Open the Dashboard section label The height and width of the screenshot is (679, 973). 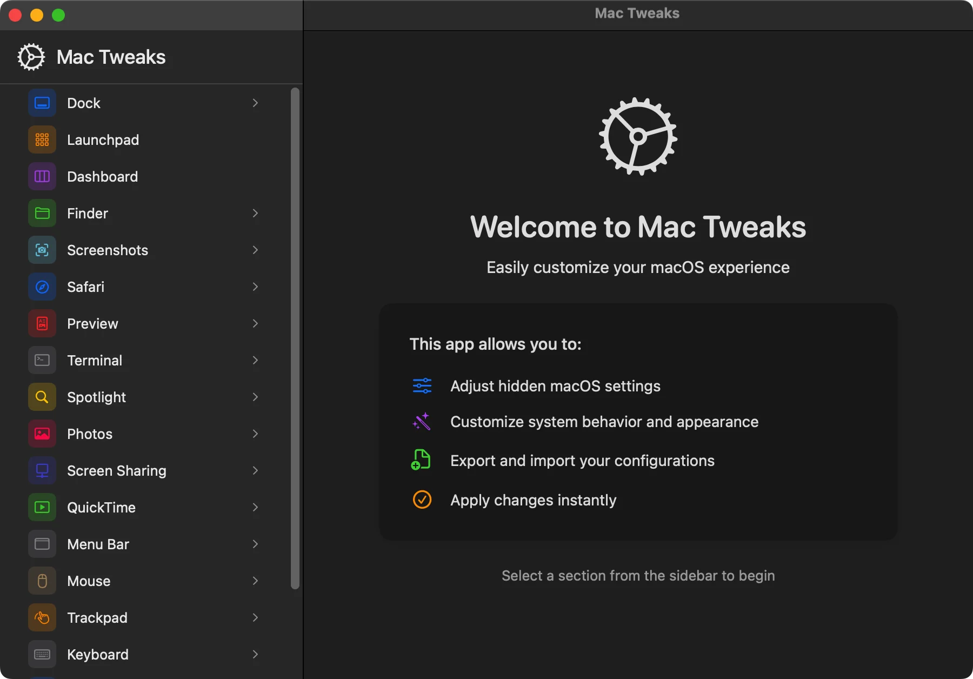(x=103, y=176)
